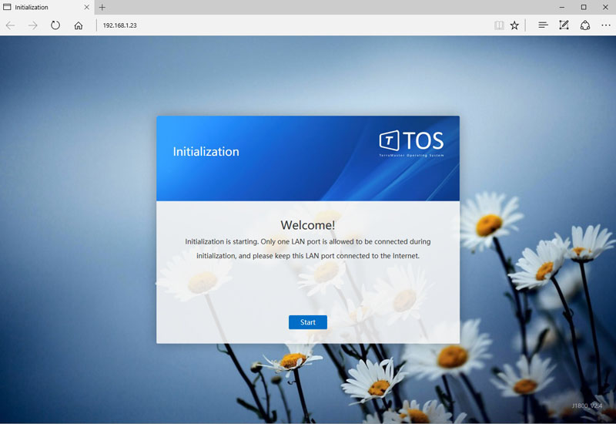Add page to favorites with star icon
The height and width of the screenshot is (424, 616).
click(x=514, y=25)
